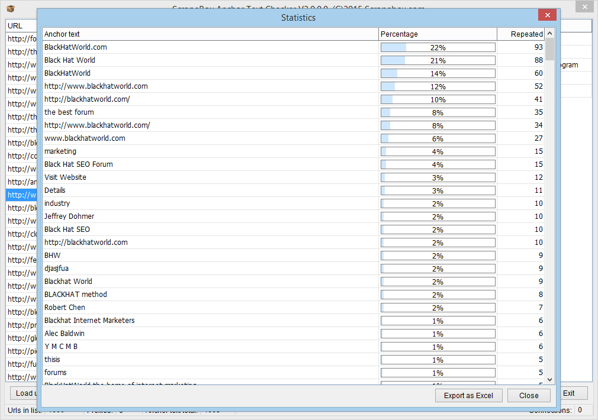The image size is (598, 420).
Task: Select 'the best forum' anchor row
Action: pyautogui.click(x=293, y=112)
